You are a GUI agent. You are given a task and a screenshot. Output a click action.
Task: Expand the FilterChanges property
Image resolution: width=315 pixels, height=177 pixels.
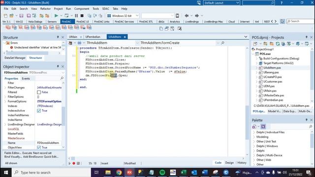pyautogui.click(x=5, y=88)
